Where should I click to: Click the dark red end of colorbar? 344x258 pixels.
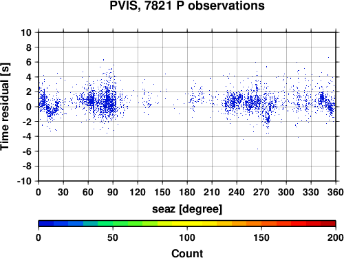click(328, 224)
